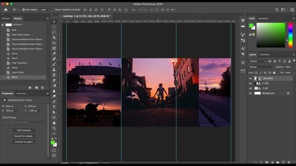Toggle the layer filter on/off switch
The image size is (296, 166).
294,61
